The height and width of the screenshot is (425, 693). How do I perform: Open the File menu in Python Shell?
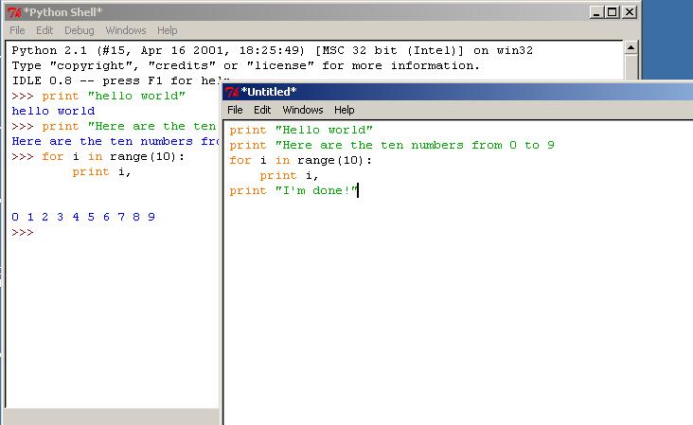coord(17,30)
